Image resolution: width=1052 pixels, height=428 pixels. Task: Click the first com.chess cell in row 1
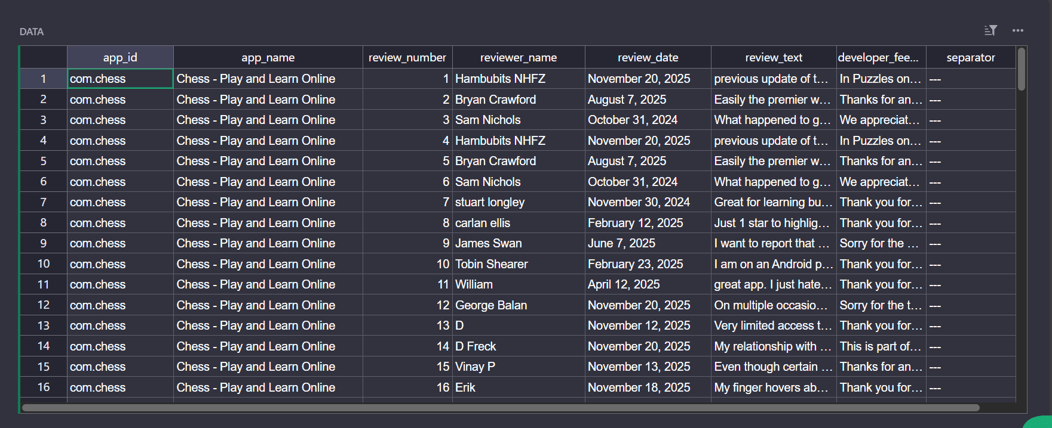pos(120,79)
